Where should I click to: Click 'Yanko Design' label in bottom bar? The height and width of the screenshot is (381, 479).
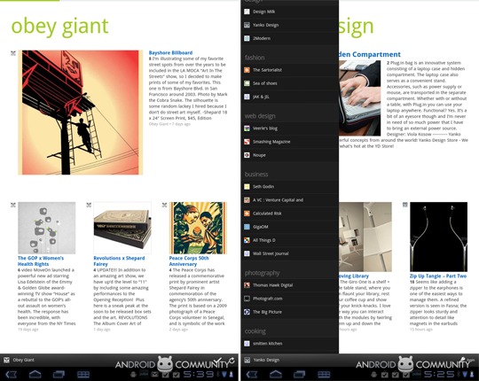click(266, 360)
